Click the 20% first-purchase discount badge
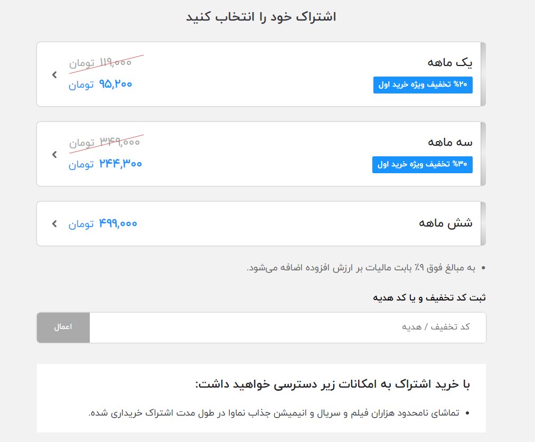The width and height of the screenshot is (535, 442). point(423,84)
